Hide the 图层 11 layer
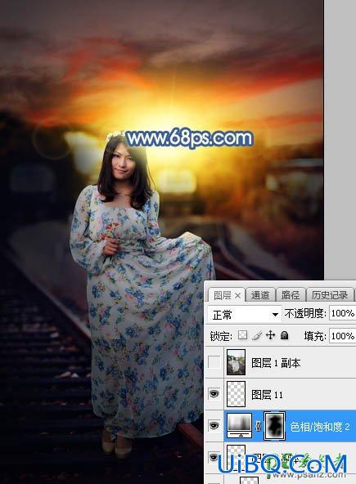The height and width of the screenshot is (484, 356). click(x=214, y=394)
